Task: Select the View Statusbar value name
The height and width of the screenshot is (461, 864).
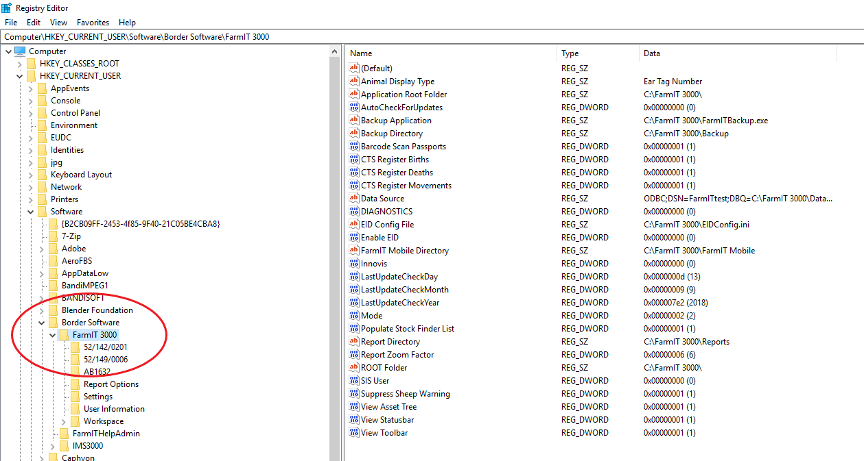Action: [x=388, y=420]
